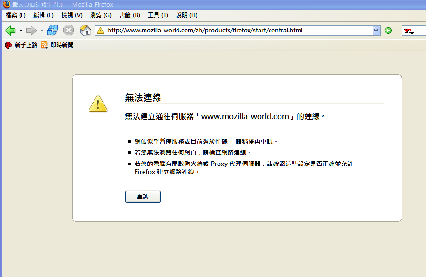Click the green Go button

[x=388, y=31]
